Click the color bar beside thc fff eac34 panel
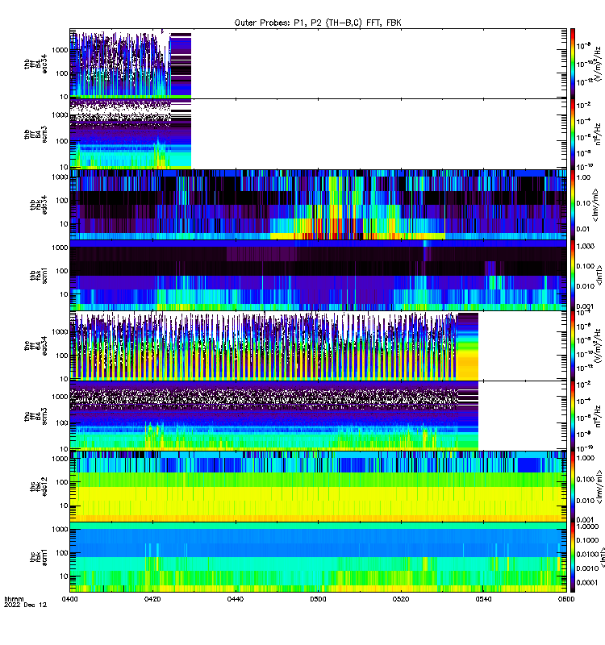 [x=573, y=346]
